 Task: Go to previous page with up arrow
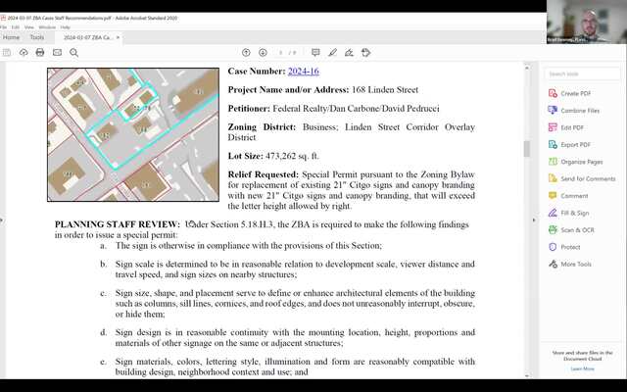(x=246, y=52)
